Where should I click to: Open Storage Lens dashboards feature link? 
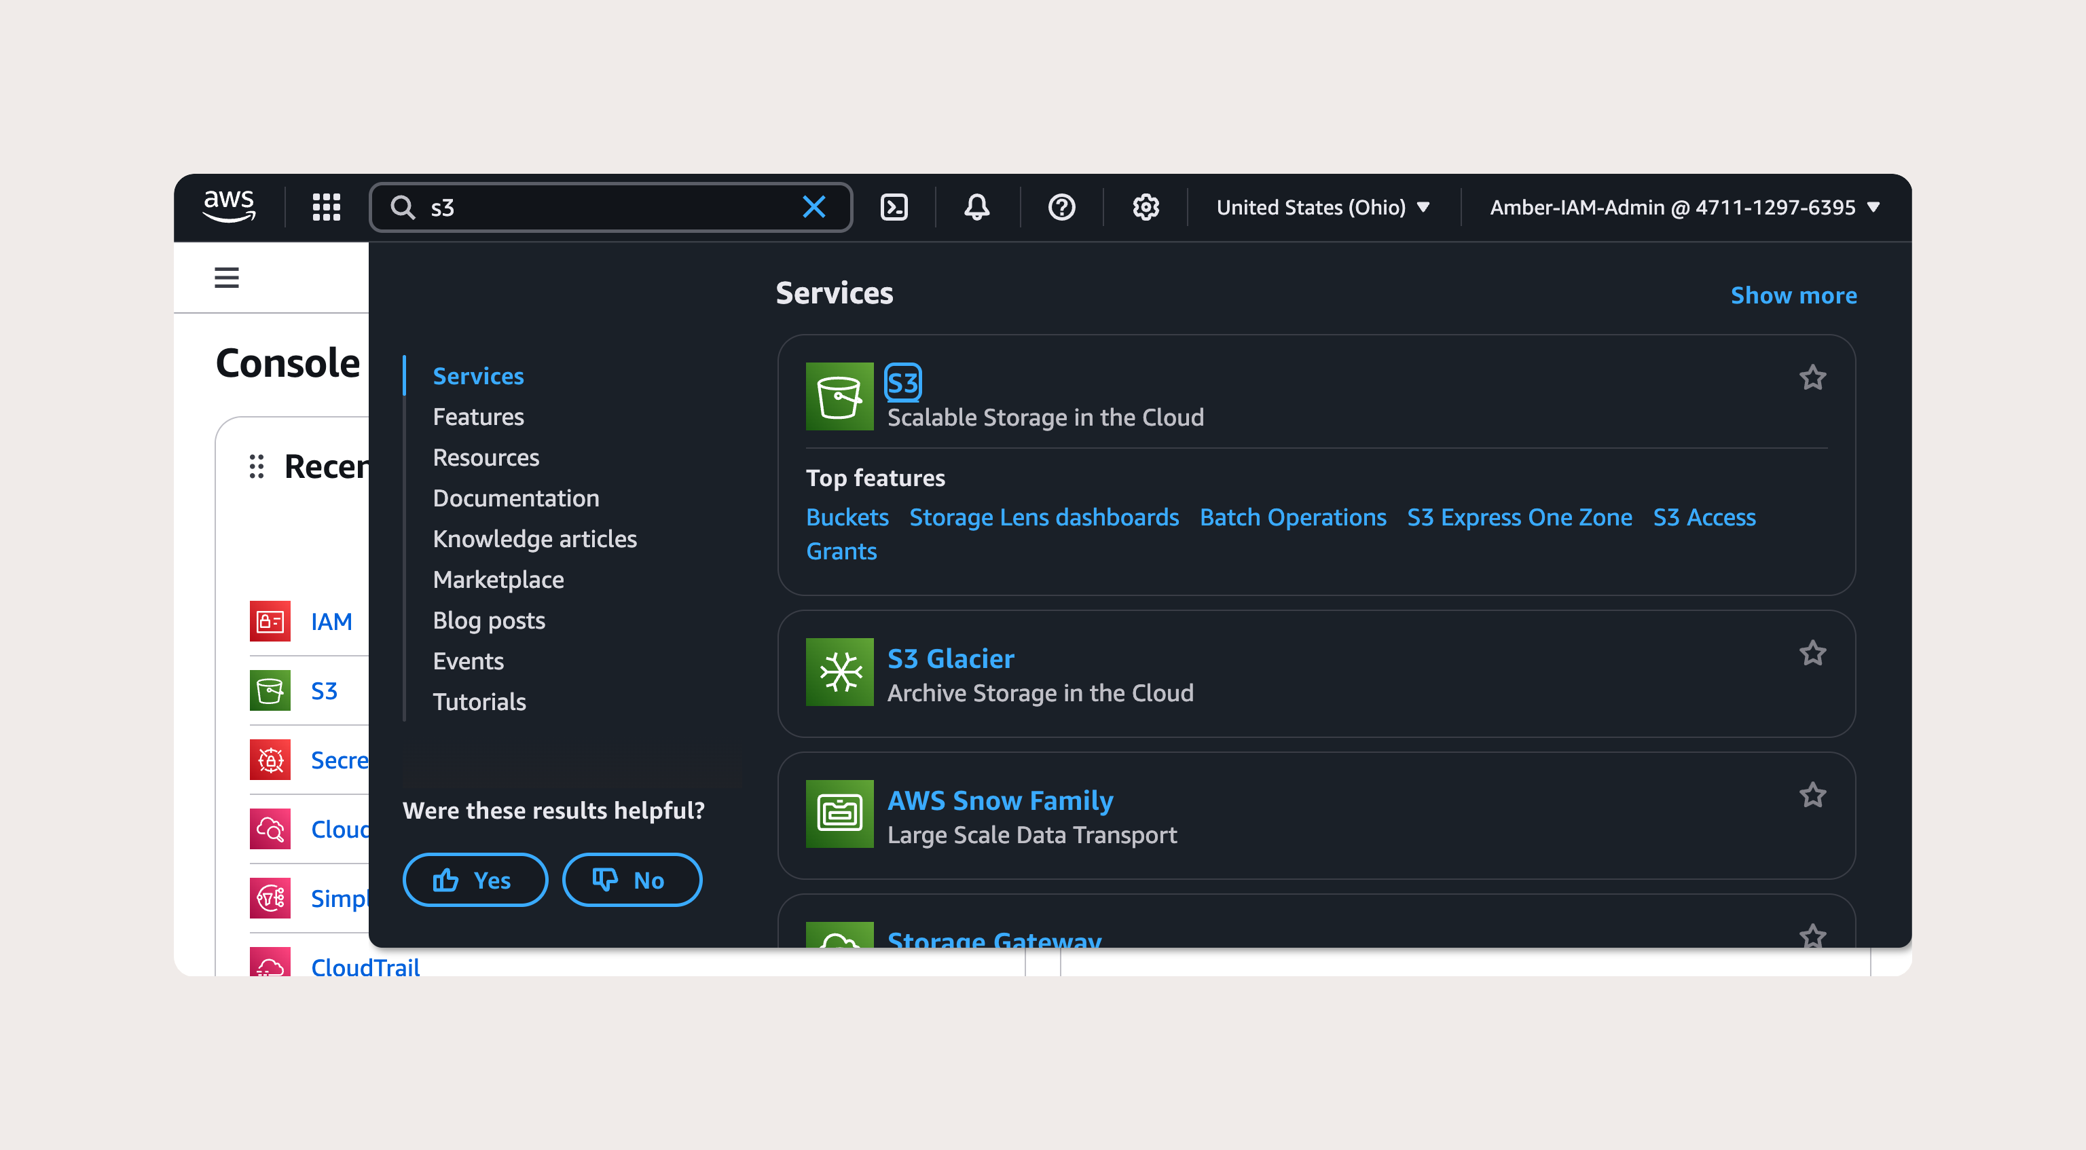click(1044, 517)
